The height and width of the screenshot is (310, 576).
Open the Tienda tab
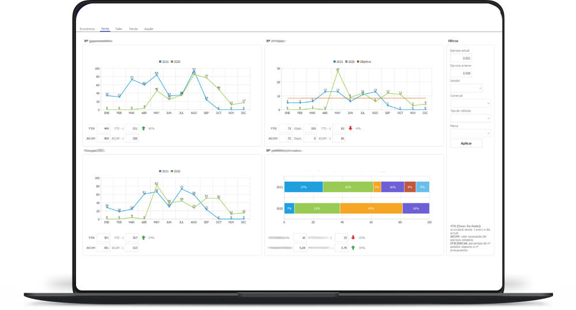tap(133, 29)
